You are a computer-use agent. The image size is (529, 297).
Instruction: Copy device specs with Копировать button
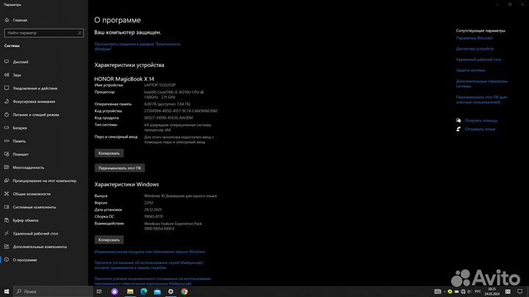coord(109,153)
